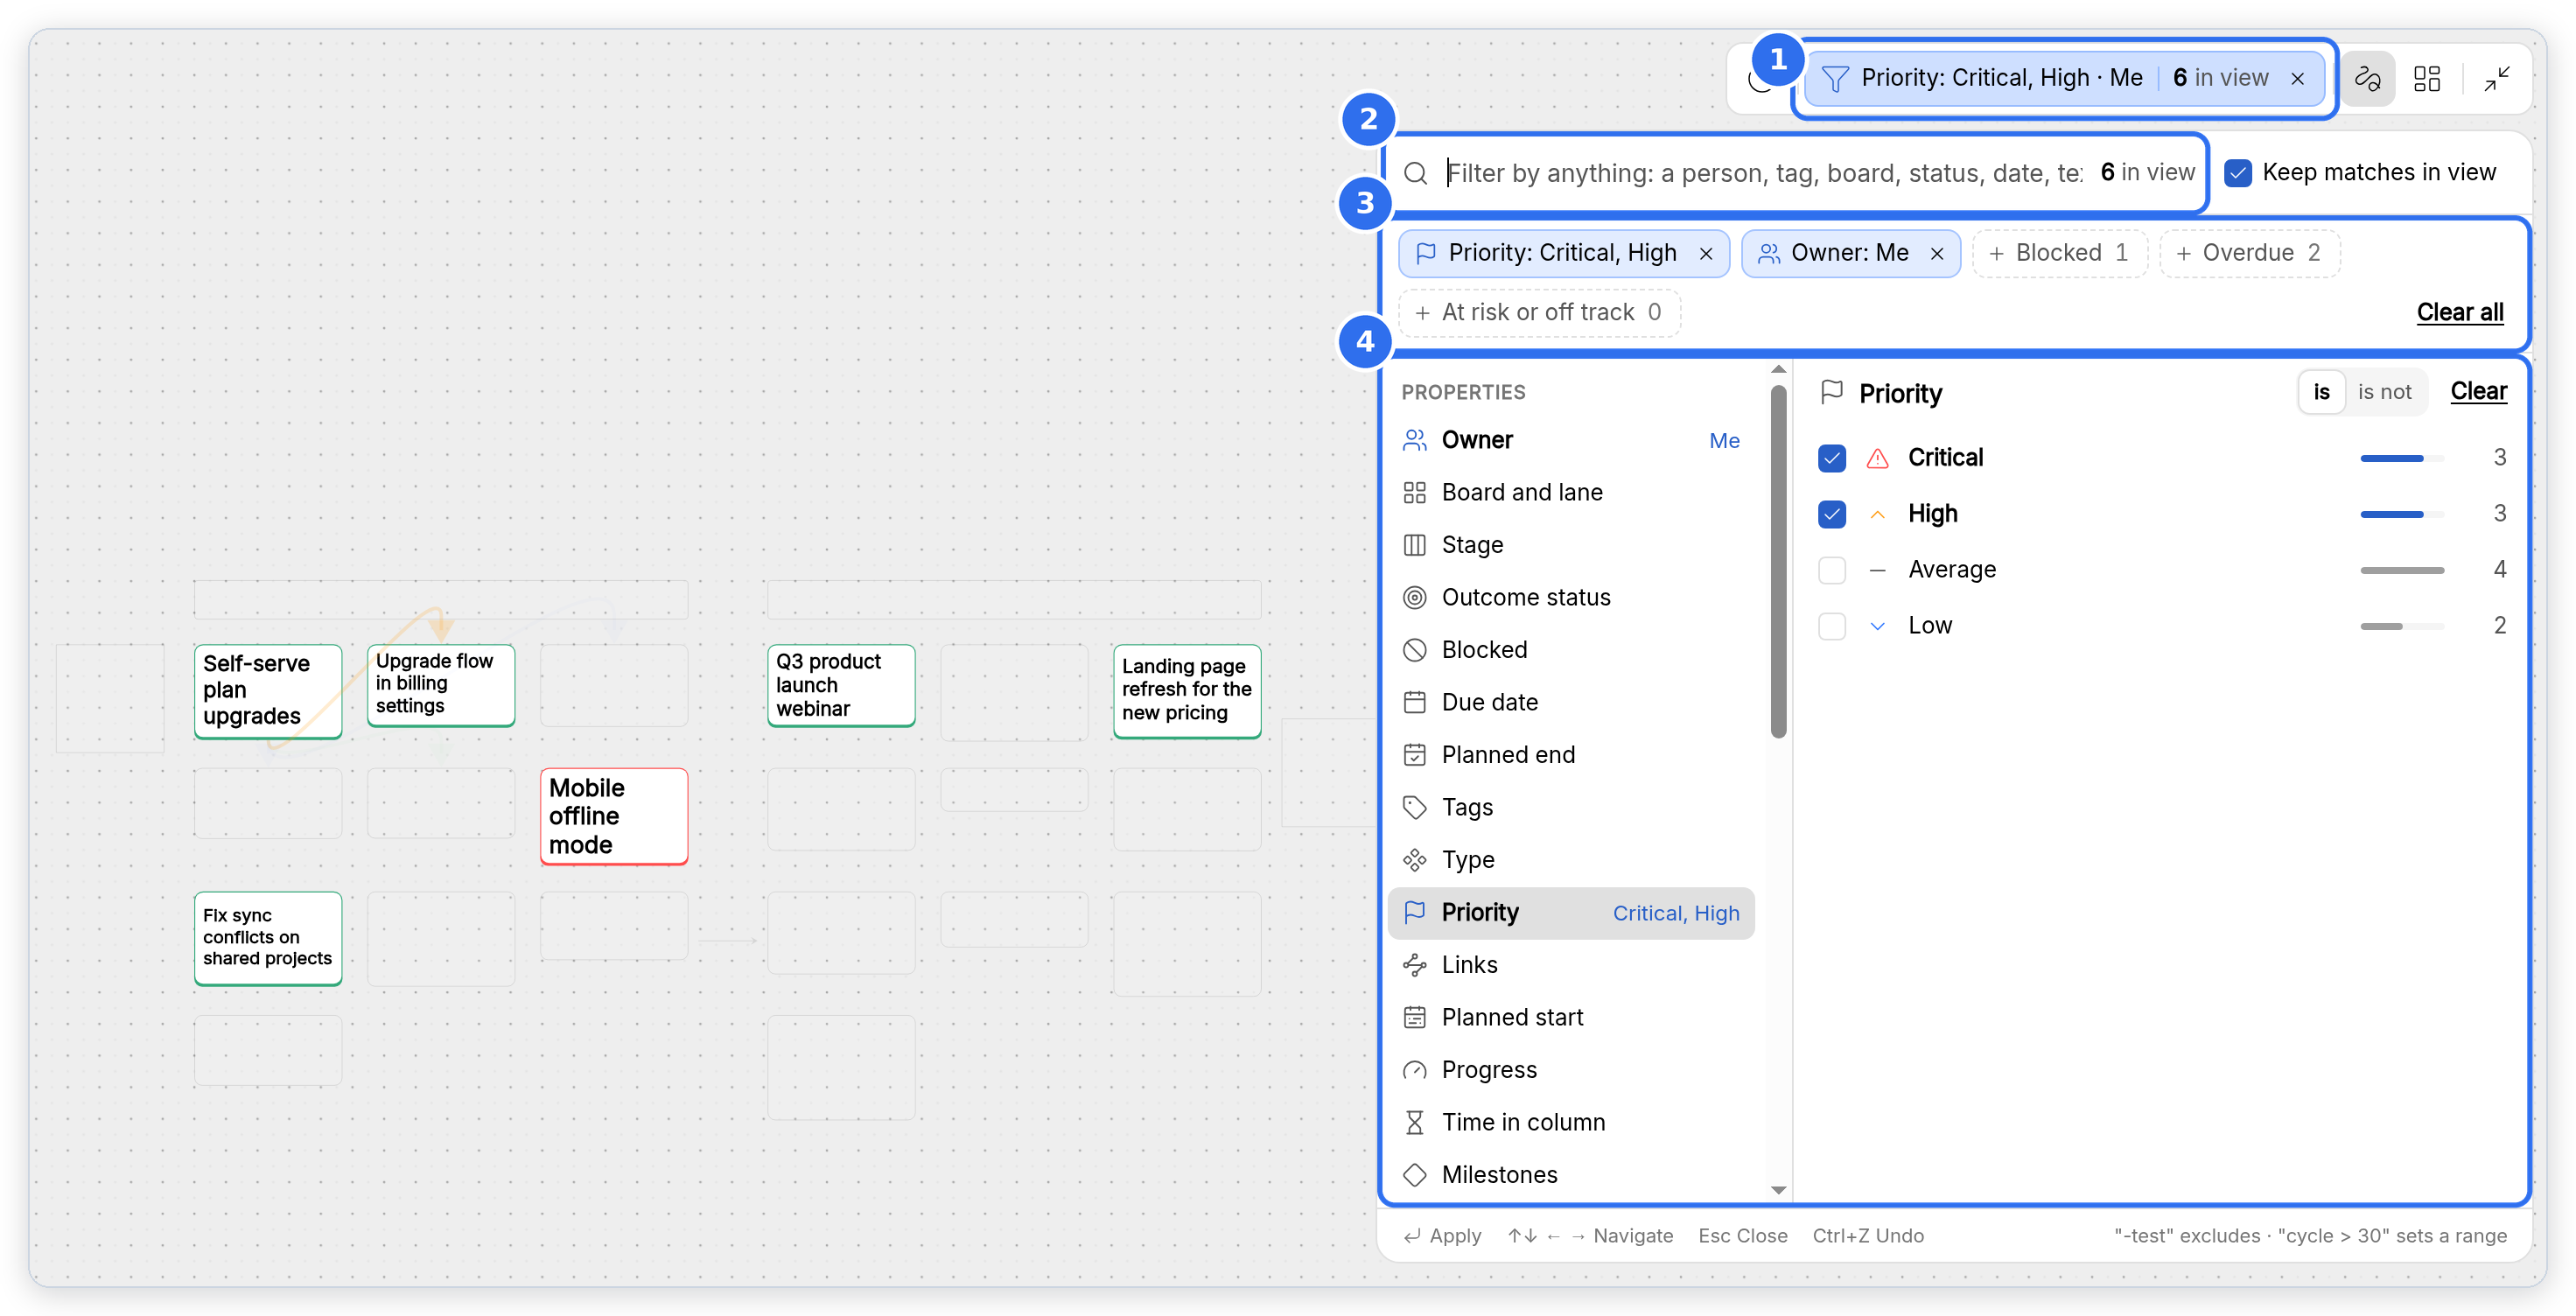The height and width of the screenshot is (1316, 2576).
Task: Add the At risk or off track filter
Action: pos(1539,313)
